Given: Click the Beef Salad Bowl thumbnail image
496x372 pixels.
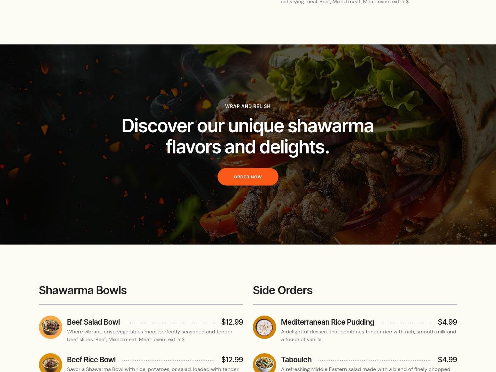Looking at the screenshot, I should (x=51, y=327).
